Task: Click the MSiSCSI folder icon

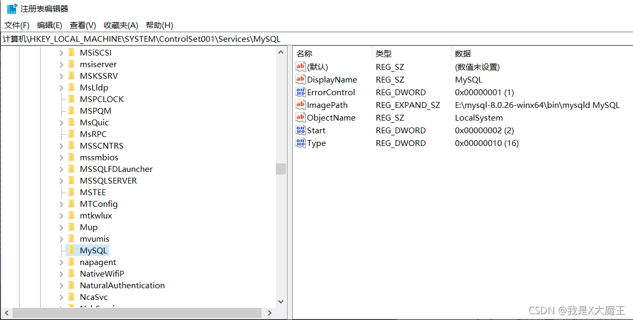Action: 71,52
